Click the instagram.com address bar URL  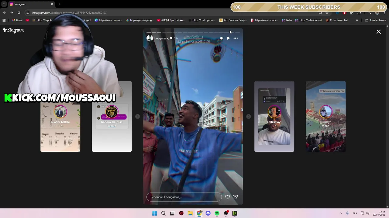[x=69, y=13]
